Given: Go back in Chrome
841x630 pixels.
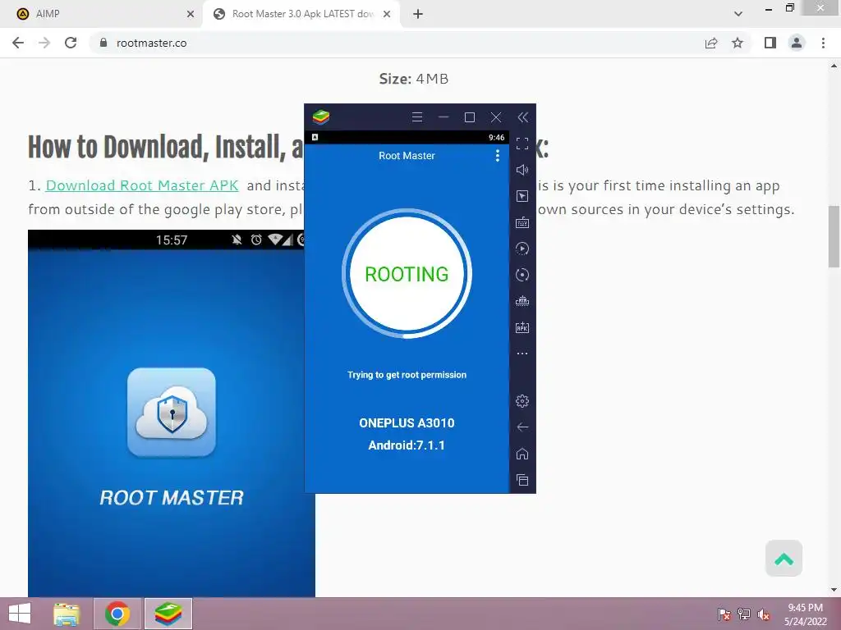Looking at the screenshot, I should pyautogui.click(x=18, y=43).
